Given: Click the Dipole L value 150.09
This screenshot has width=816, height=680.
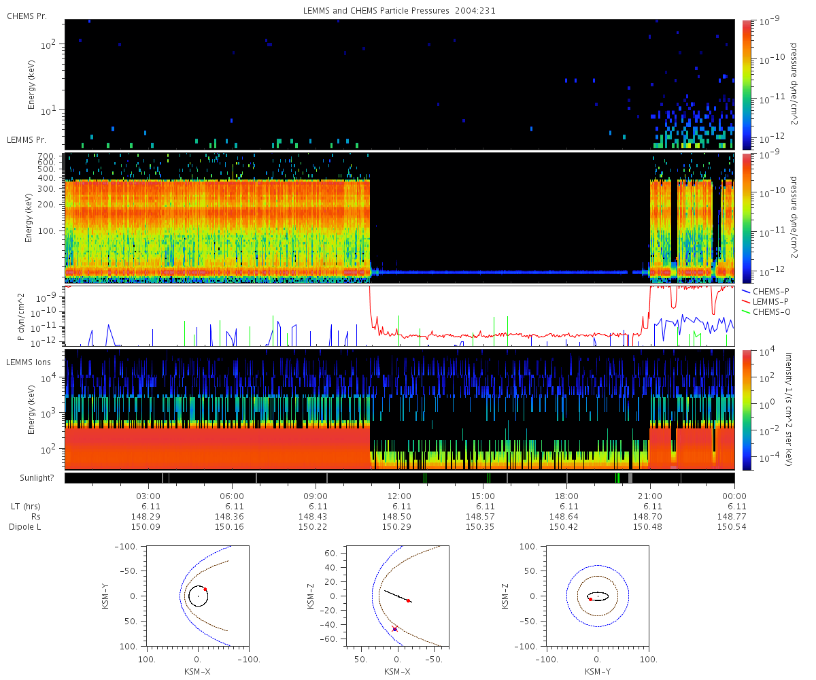Looking at the screenshot, I should (x=145, y=526).
